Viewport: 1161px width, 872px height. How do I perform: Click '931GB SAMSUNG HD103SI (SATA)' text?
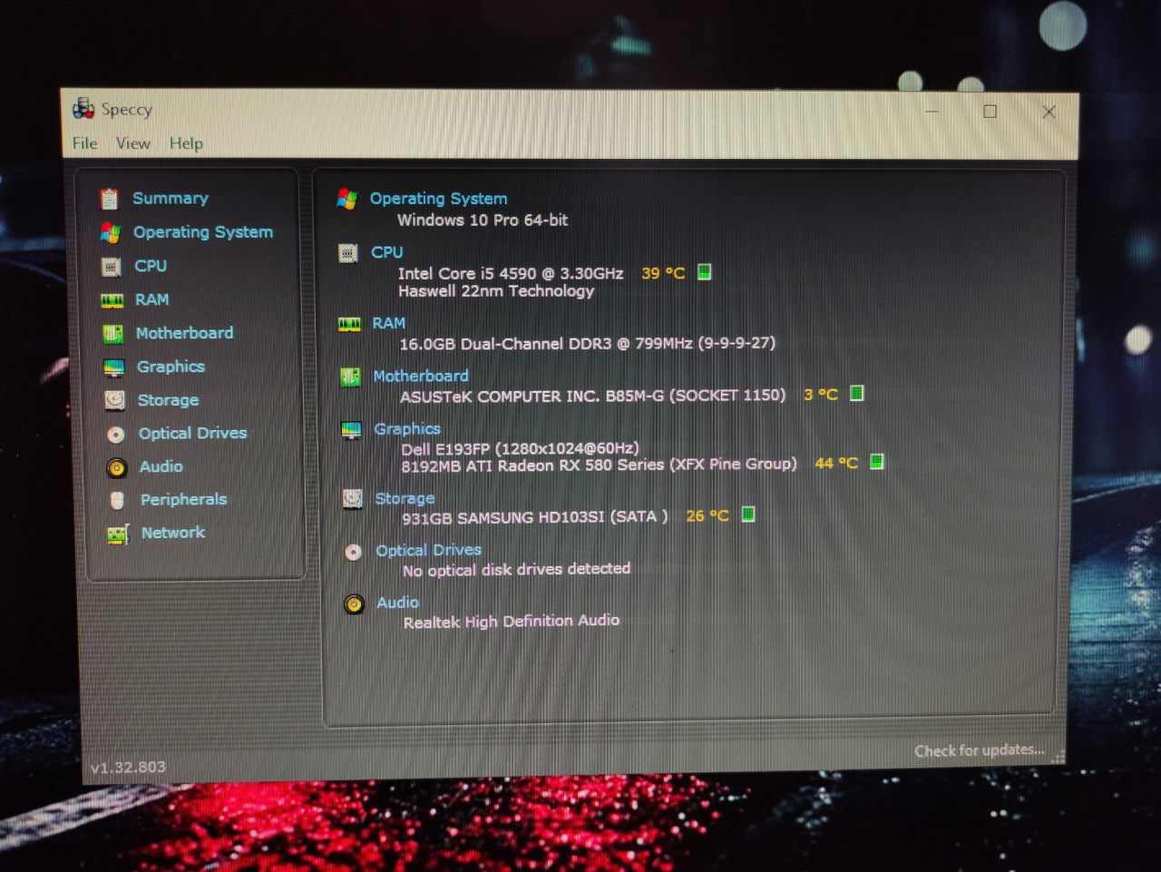click(x=535, y=517)
